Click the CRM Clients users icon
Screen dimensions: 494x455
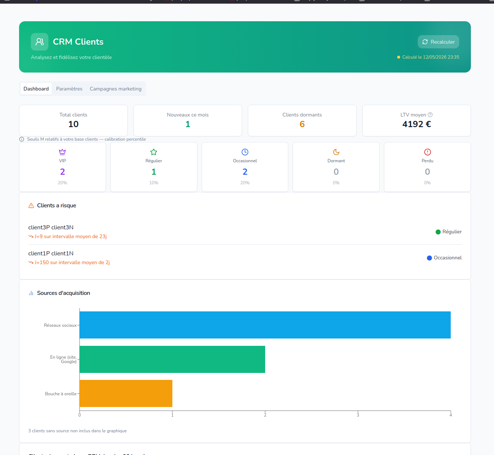(x=40, y=42)
